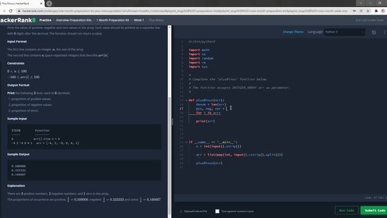Click 'proportion of negative values' list item

pos(31,105)
